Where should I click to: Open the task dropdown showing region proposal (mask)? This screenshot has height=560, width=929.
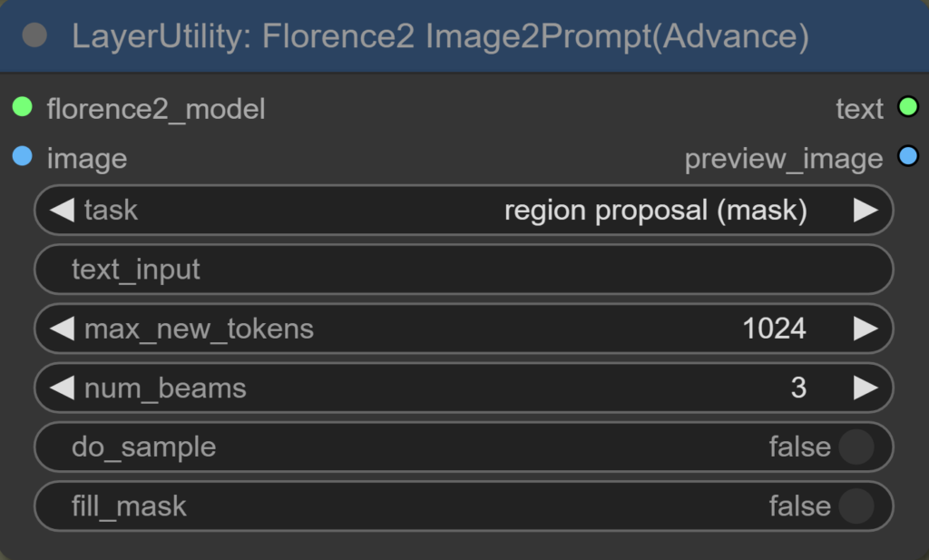tap(655, 211)
